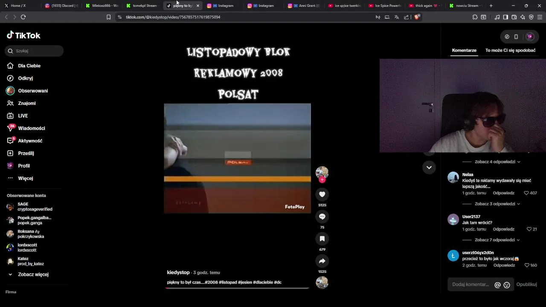Like Nelaa's comment
The width and height of the screenshot is (546, 307).
pyautogui.click(x=526, y=193)
